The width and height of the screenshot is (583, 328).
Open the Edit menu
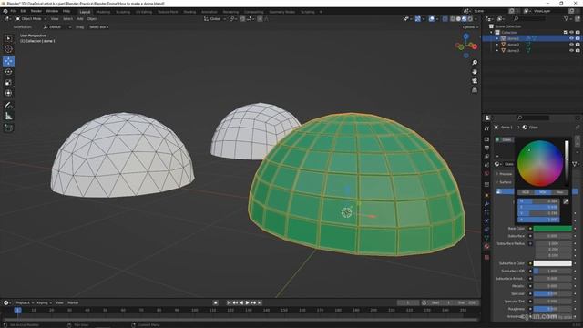24,11
